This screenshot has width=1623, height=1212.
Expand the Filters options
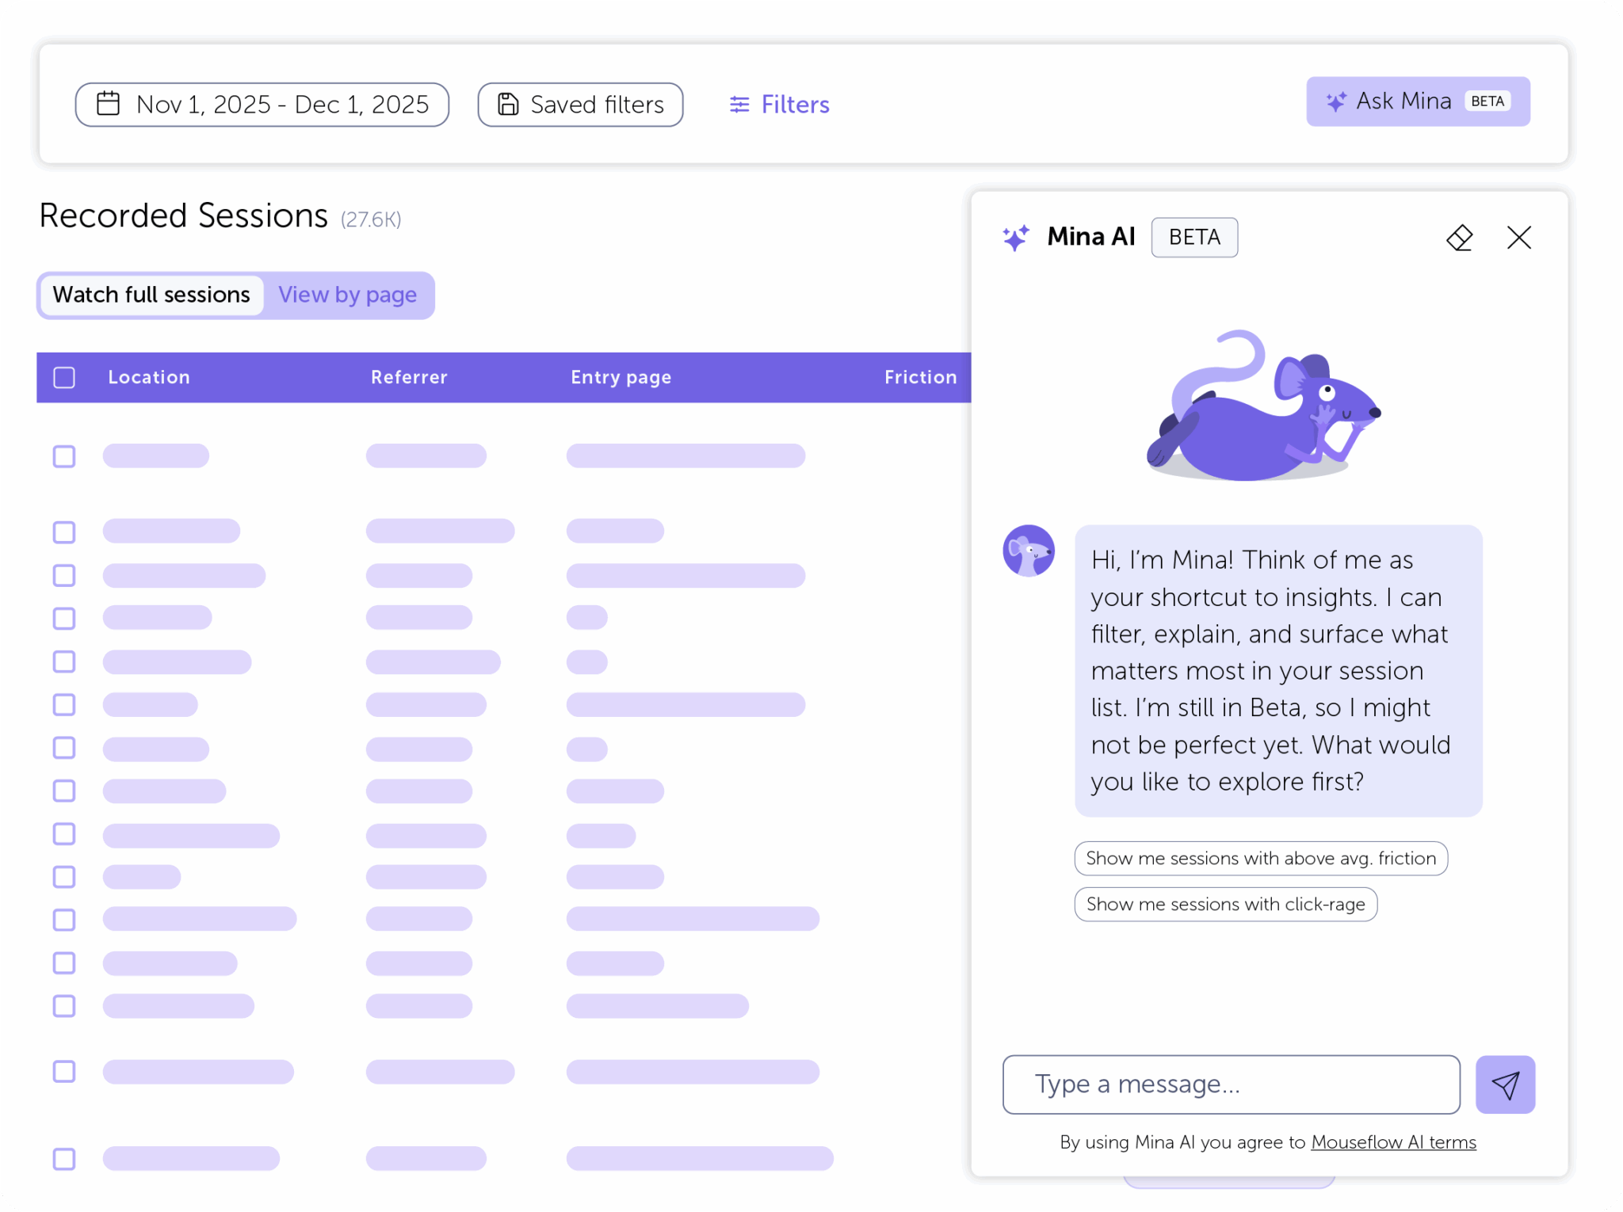(794, 105)
